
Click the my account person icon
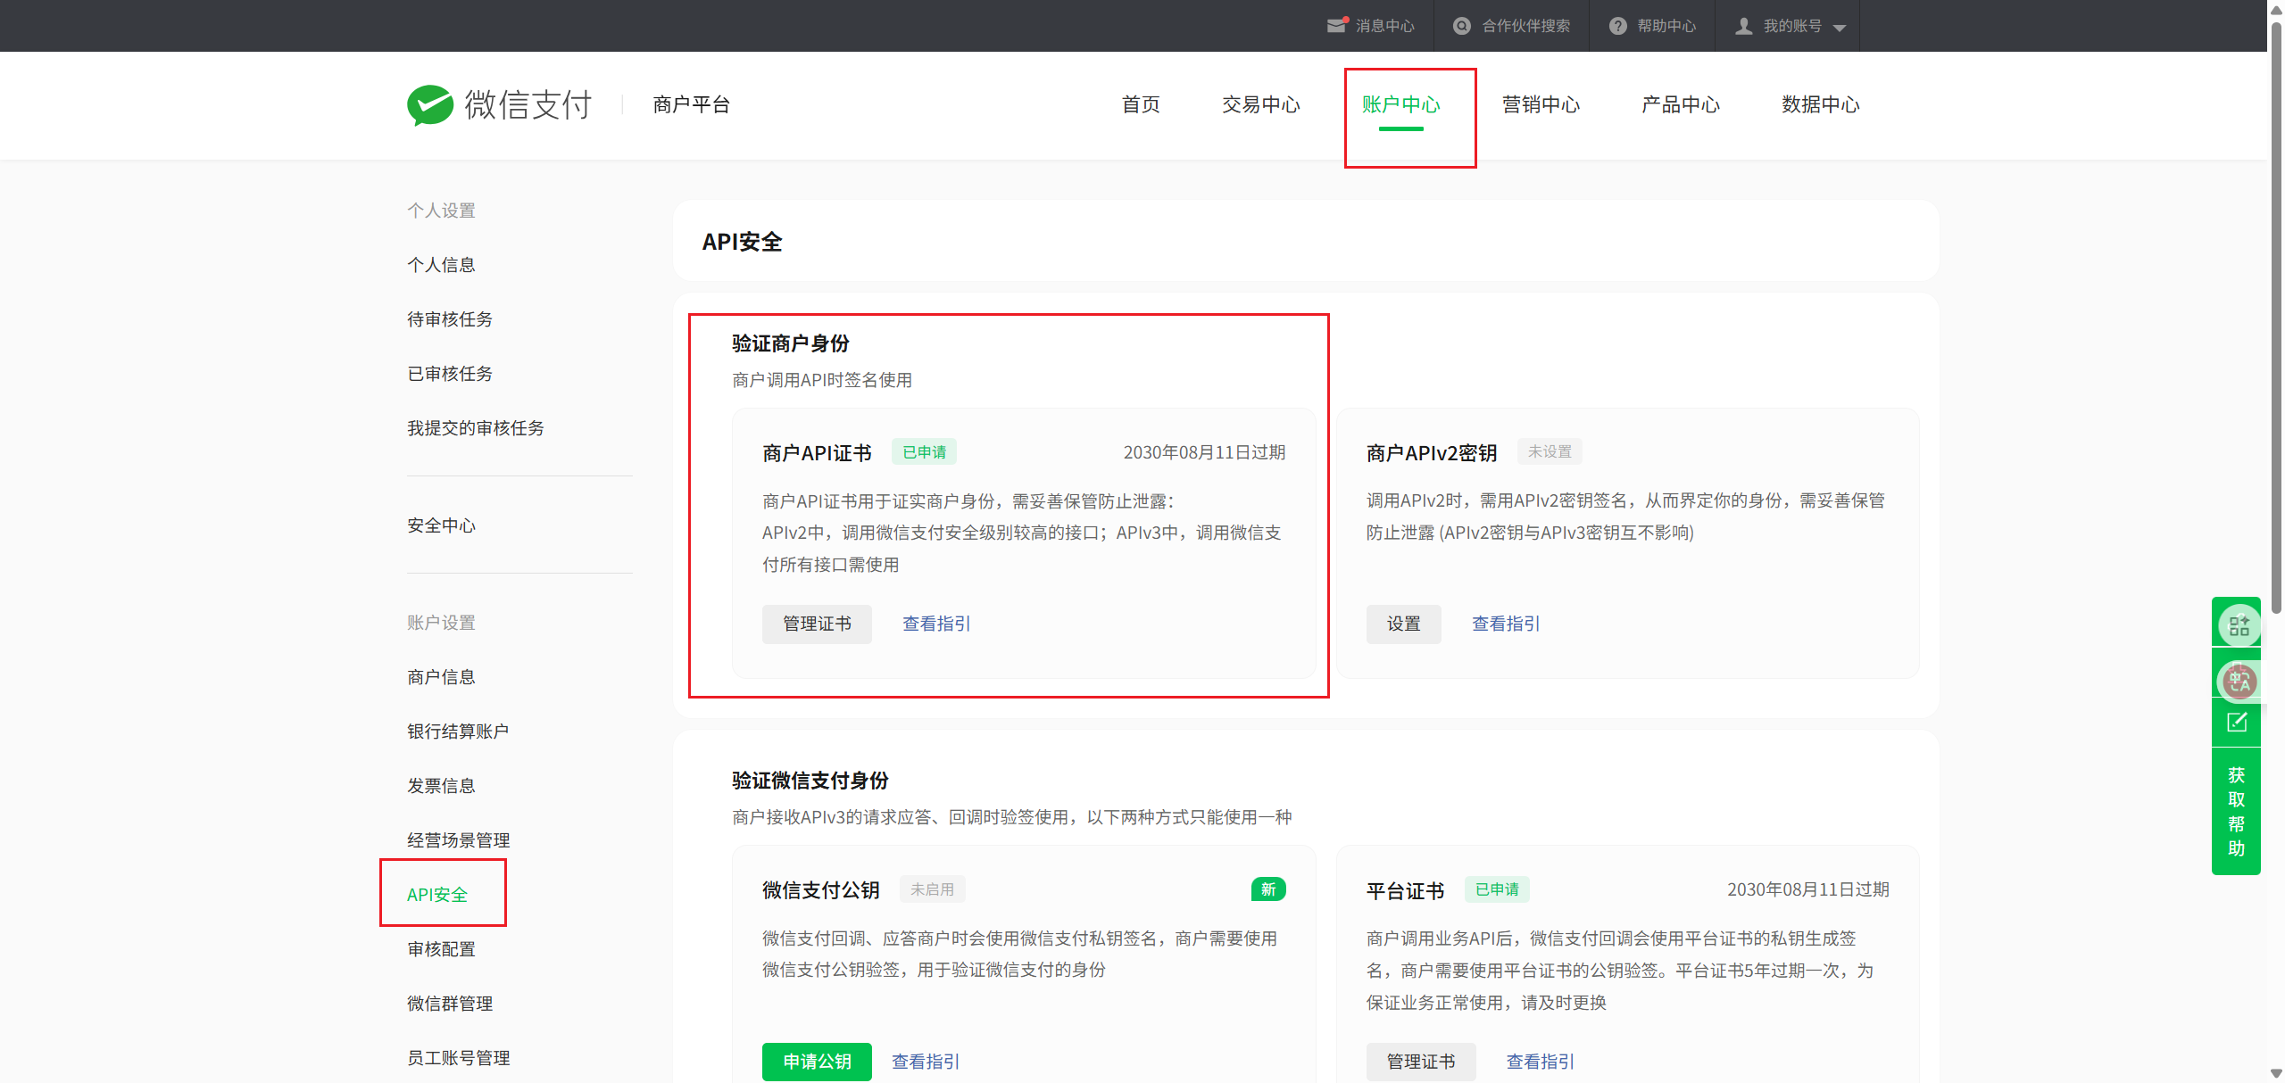click(1743, 26)
